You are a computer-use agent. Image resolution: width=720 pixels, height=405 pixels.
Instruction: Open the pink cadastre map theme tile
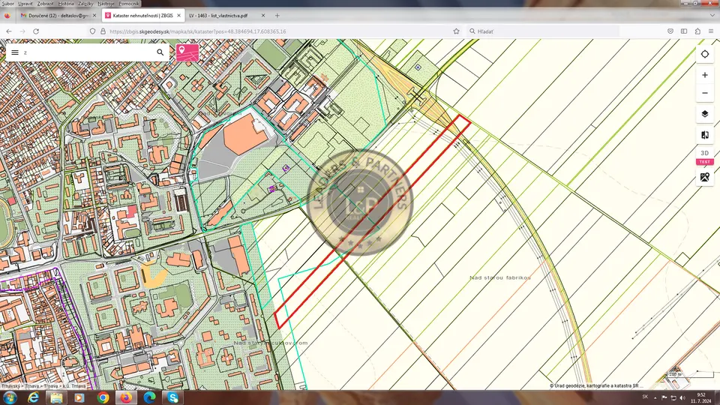coord(187,52)
